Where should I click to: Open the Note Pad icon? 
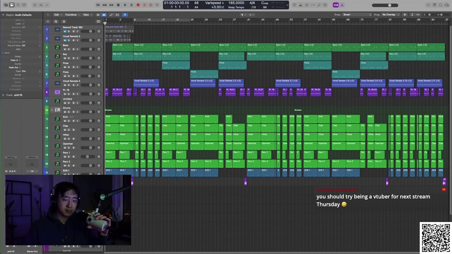tap(435, 5)
